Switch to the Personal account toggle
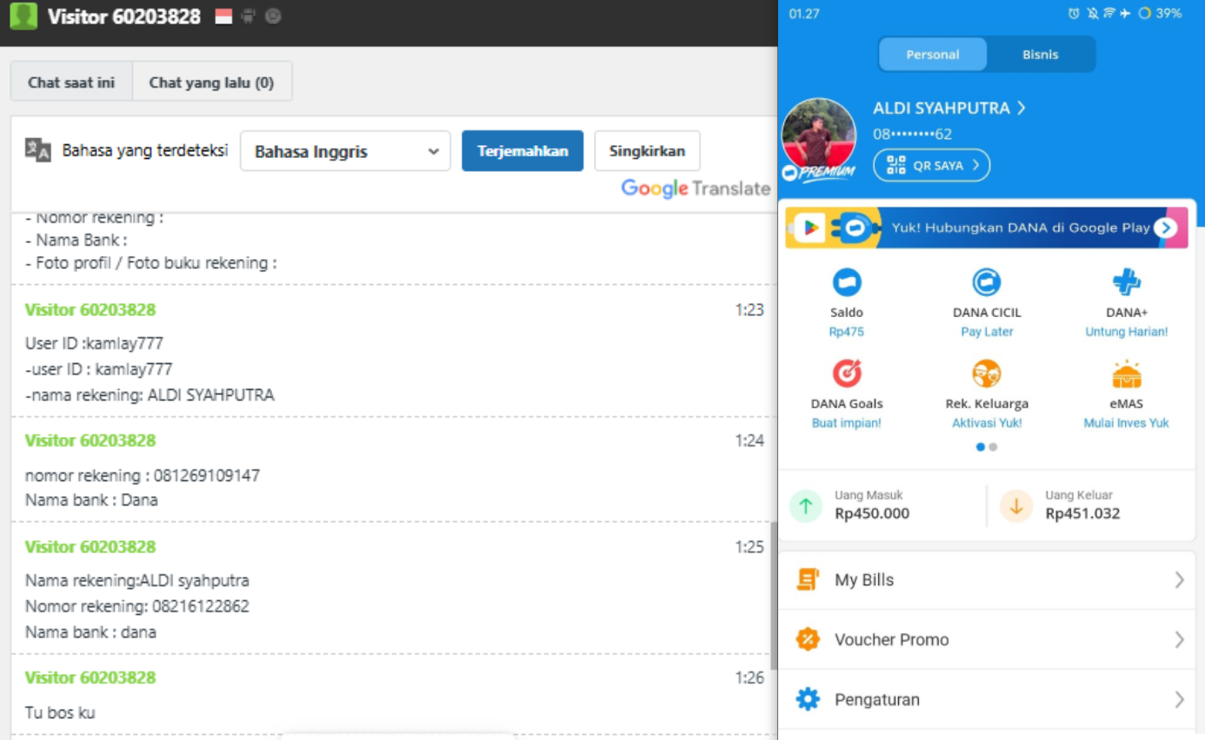1205x740 pixels. pos(933,54)
